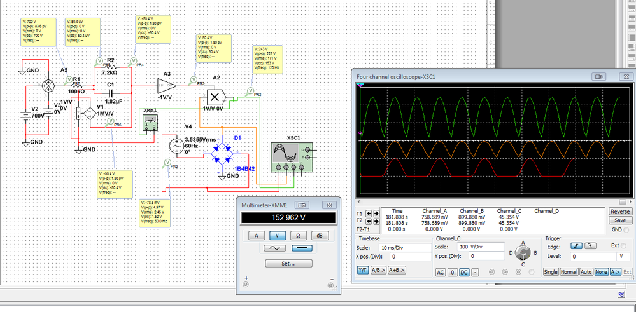Select the A2 multiplier block
636x312 pixels.
pyautogui.click(x=215, y=97)
